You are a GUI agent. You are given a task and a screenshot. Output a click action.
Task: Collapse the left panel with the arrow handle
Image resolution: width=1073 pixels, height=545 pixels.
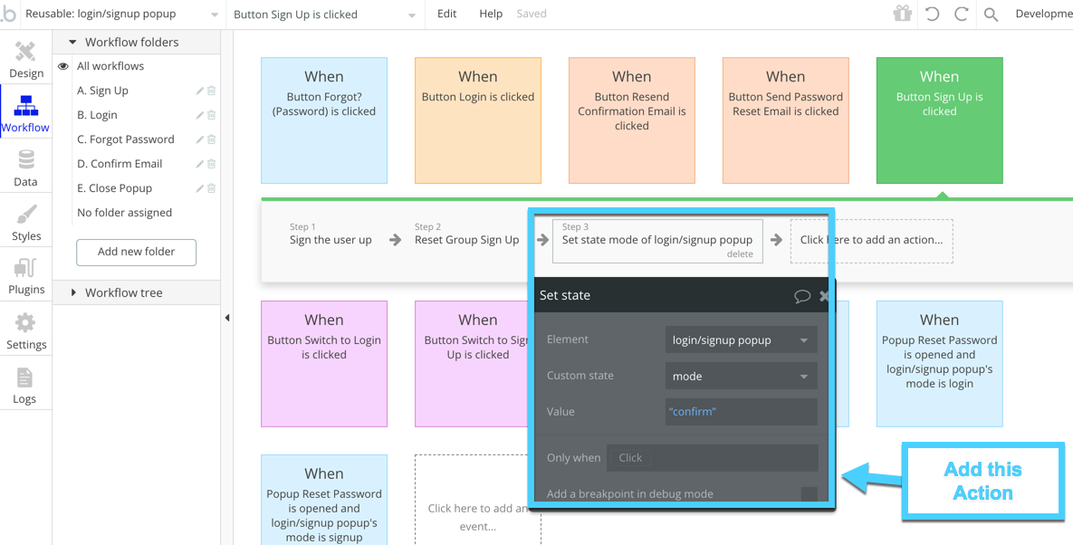coord(227,318)
